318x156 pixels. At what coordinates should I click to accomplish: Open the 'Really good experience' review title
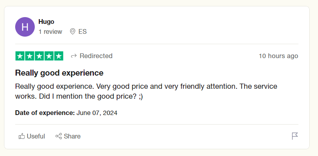click(59, 73)
